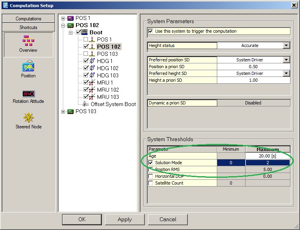
Task: Select the Steered Node icon
Action: tap(28, 118)
